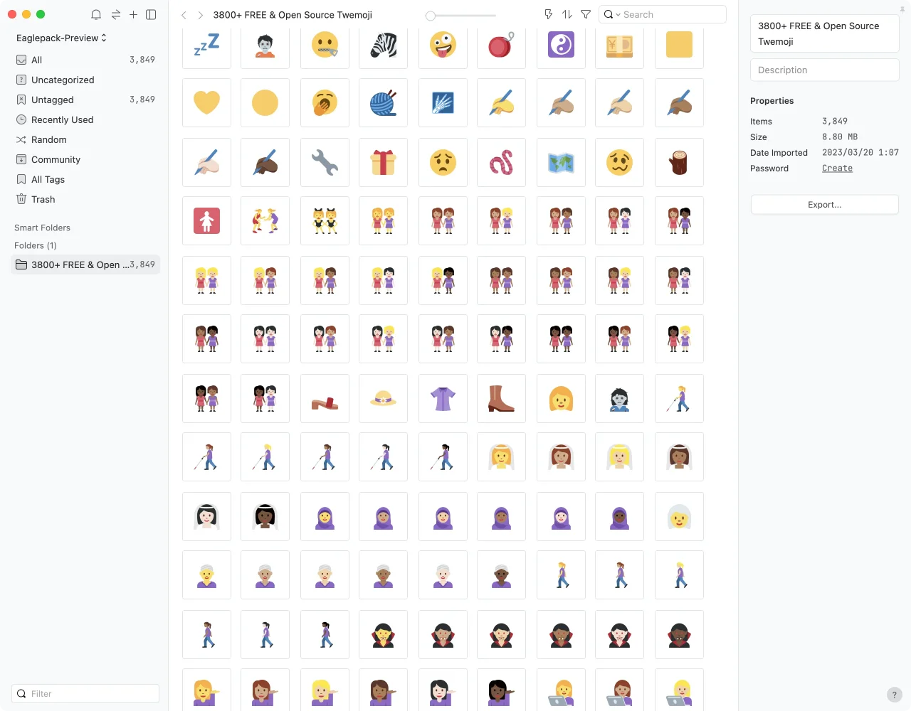Select the woozy face emoji thumbnail
Image resolution: width=911 pixels, height=711 pixels.
(619, 163)
